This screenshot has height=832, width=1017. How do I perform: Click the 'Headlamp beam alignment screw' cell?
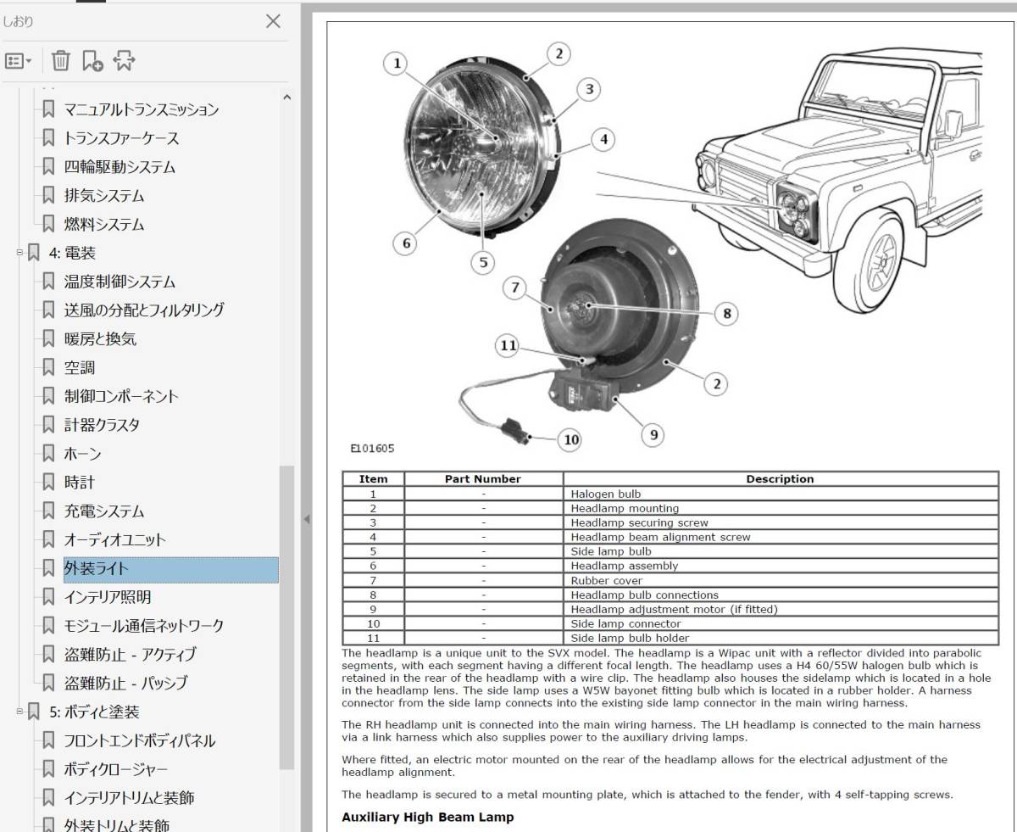click(x=781, y=537)
